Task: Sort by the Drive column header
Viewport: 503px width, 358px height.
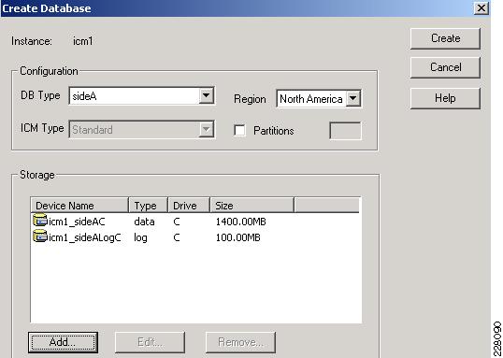Action: [x=189, y=206]
